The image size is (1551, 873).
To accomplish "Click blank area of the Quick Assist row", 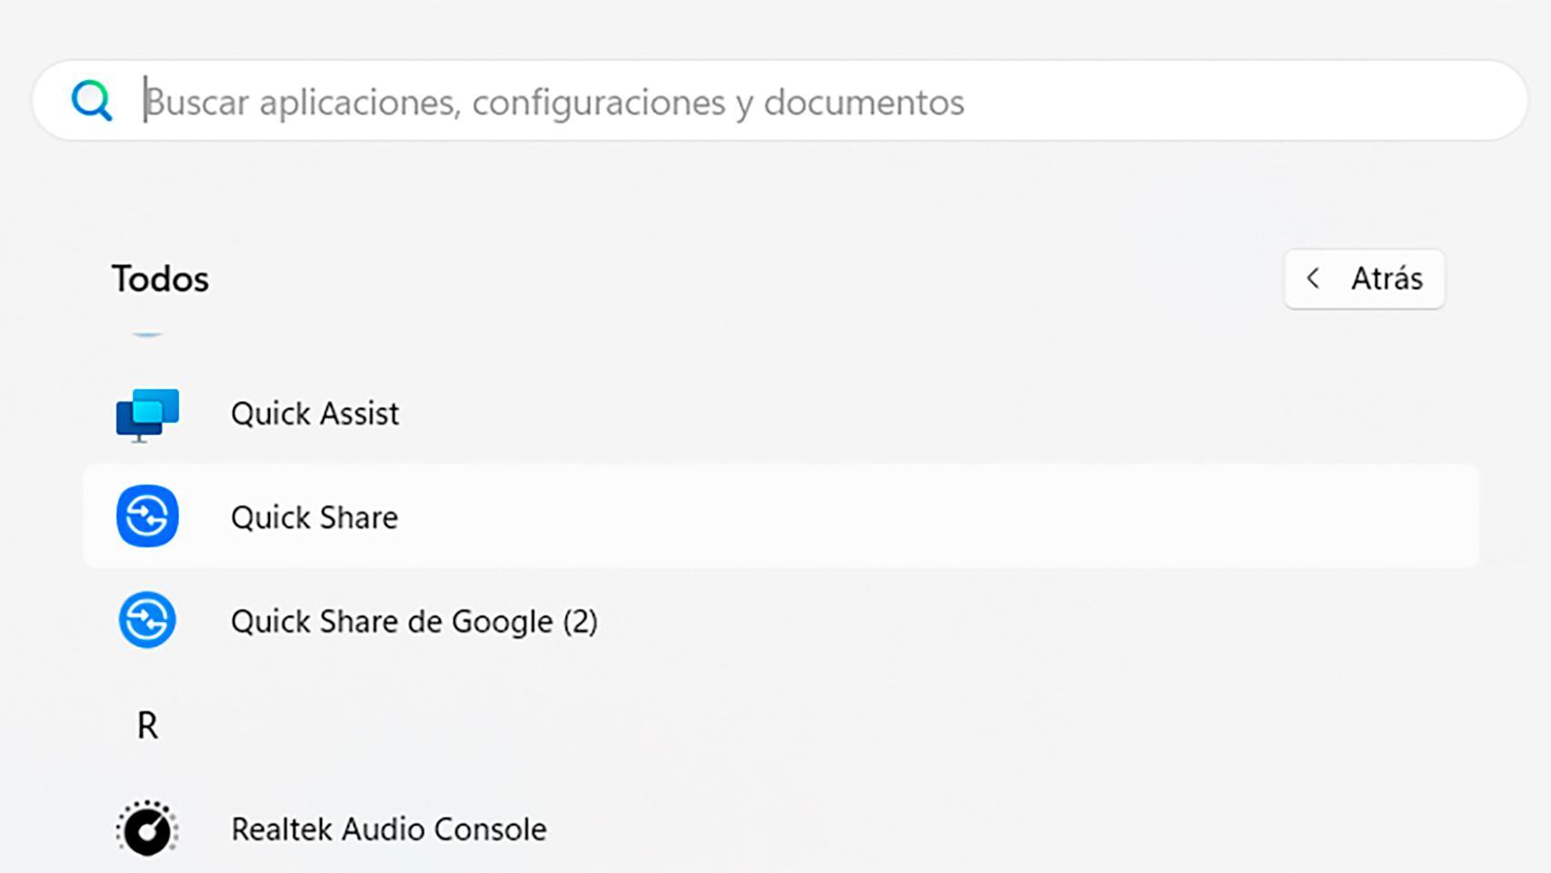I will point(909,414).
